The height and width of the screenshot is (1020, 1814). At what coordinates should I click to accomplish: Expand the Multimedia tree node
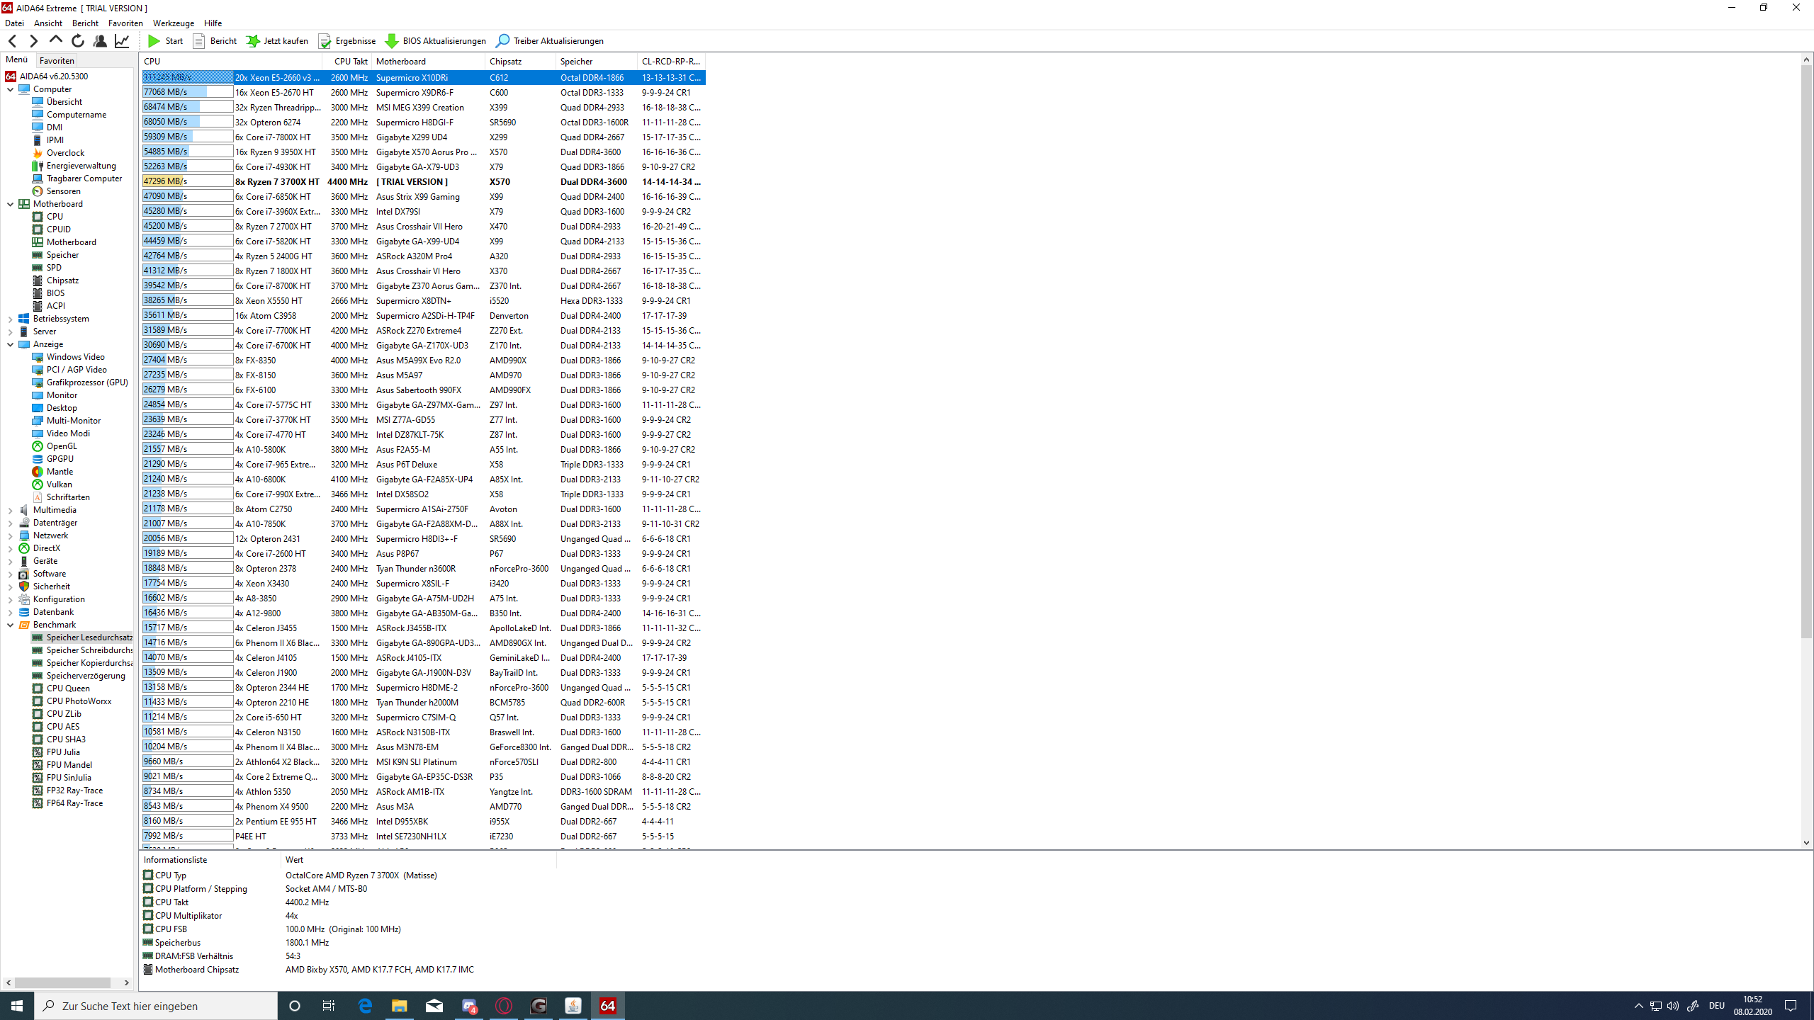tap(11, 510)
